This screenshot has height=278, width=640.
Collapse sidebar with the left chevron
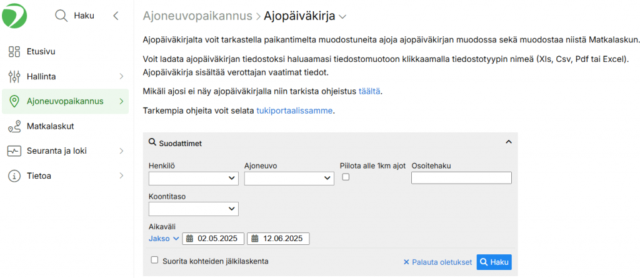click(116, 16)
